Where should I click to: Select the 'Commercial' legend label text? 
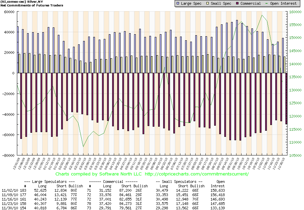251,3
